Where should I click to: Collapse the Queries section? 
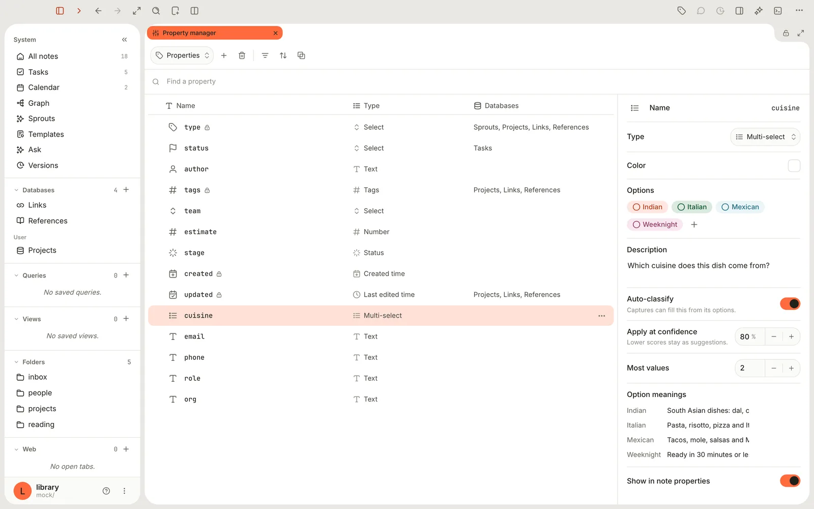[x=16, y=275]
